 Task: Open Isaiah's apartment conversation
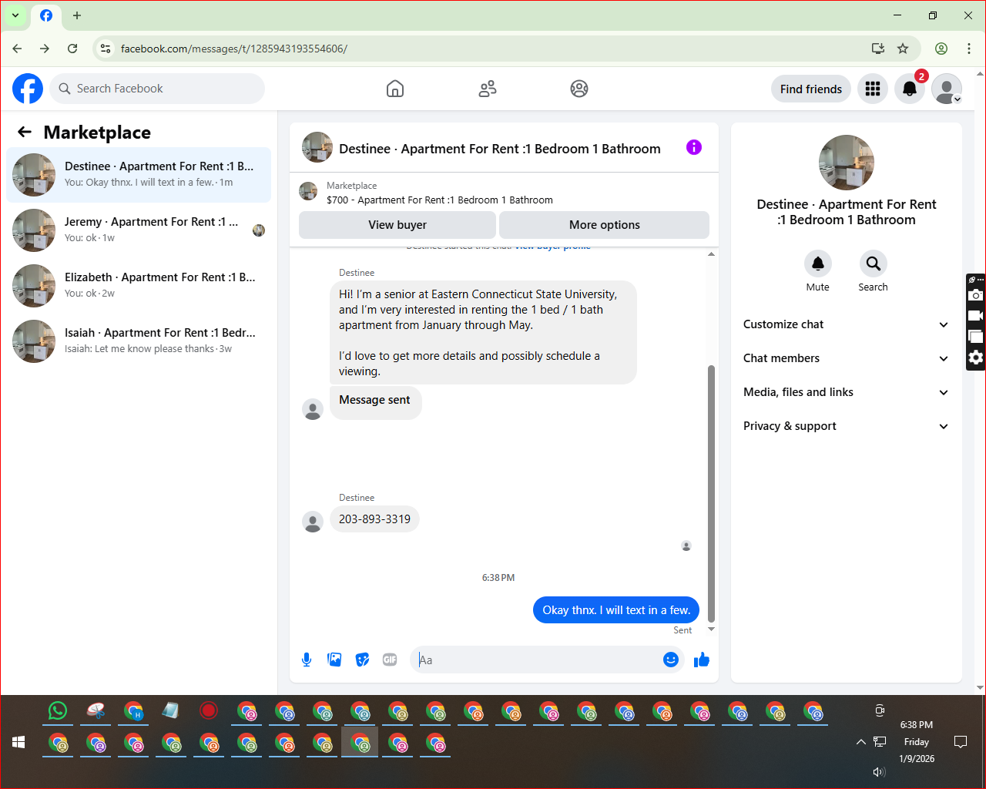pos(139,341)
